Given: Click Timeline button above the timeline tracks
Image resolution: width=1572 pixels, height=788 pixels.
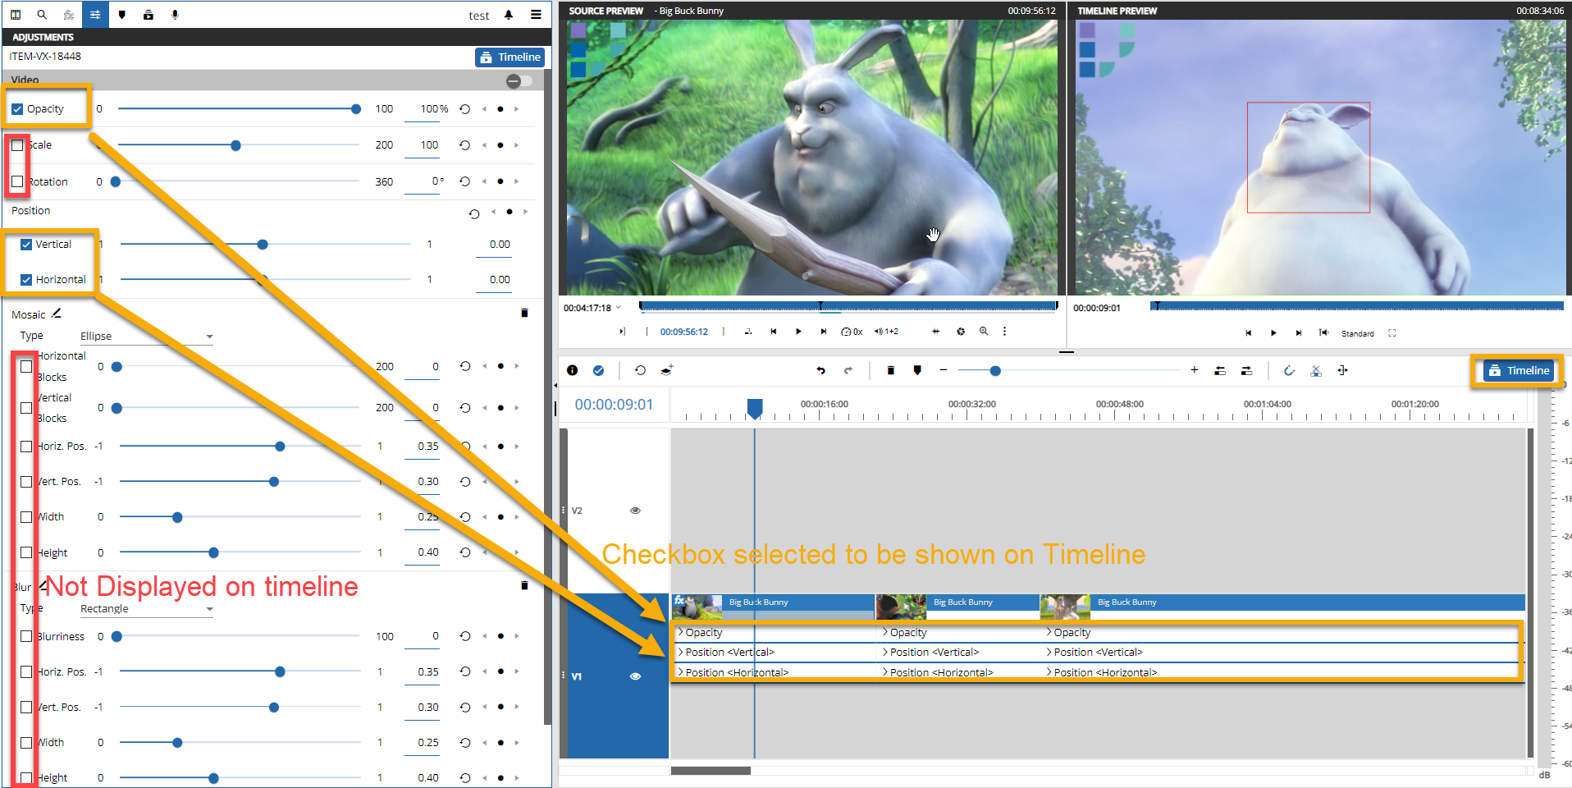Looking at the screenshot, I should coord(1519,371).
